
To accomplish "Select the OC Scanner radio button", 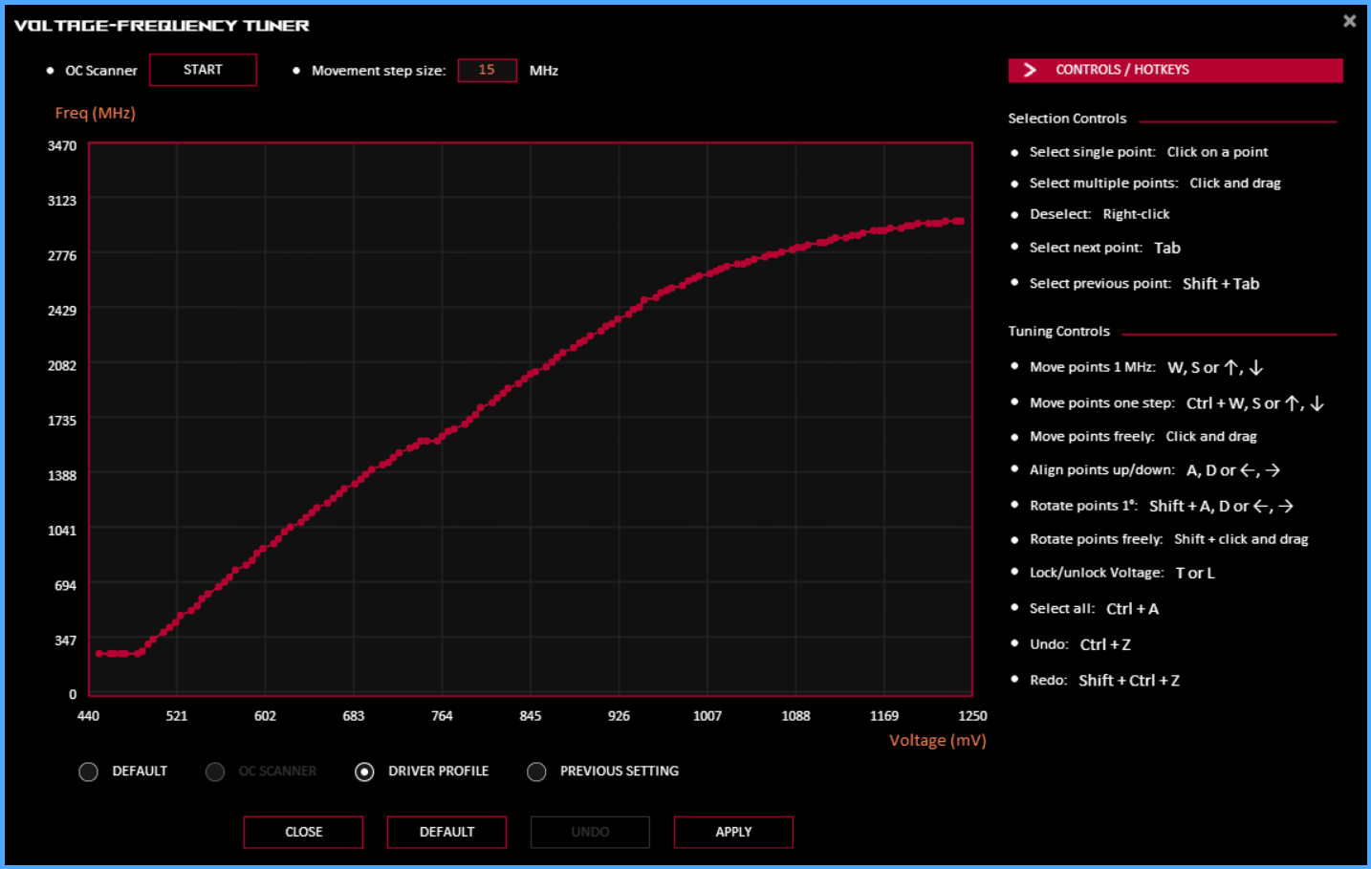I will point(215,771).
